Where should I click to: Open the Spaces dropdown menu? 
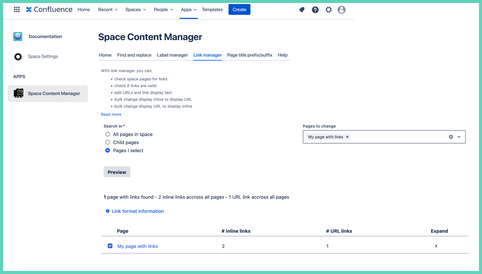click(136, 9)
